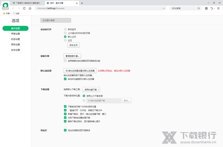Image resolution: width=223 pixels, height=147 pixels.
Task: Enable 启用搜索栏自动提取网页搜索词功能 checkbox
Action: (65, 61)
